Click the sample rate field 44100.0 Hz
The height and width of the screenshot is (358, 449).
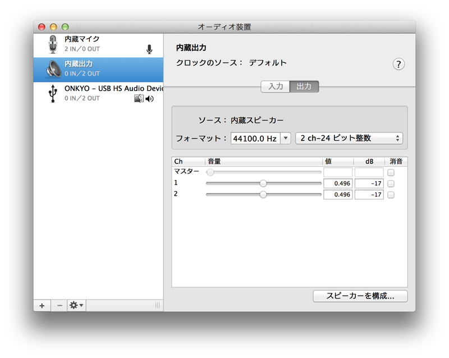pyautogui.click(x=255, y=139)
